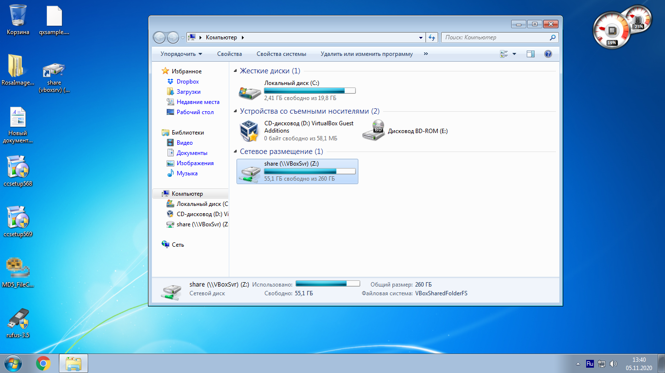Image resolution: width=665 pixels, height=373 pixels.
Task: Show hidden tray icons arrow
Action: click(578, 363)
